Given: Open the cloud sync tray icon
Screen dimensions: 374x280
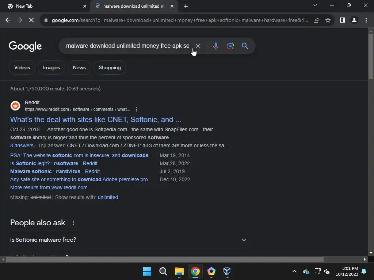Looking at the screenshot, I should (x=306, y=271).
